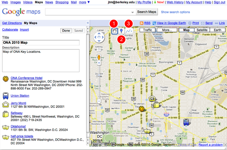The height and width of the screenshot is (150, 227).
Task: Click the house marker on the map
Action: [152, 98]
